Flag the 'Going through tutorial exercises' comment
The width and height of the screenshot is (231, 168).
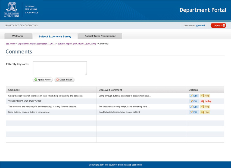pyautogui.click(x=205, y=96)
